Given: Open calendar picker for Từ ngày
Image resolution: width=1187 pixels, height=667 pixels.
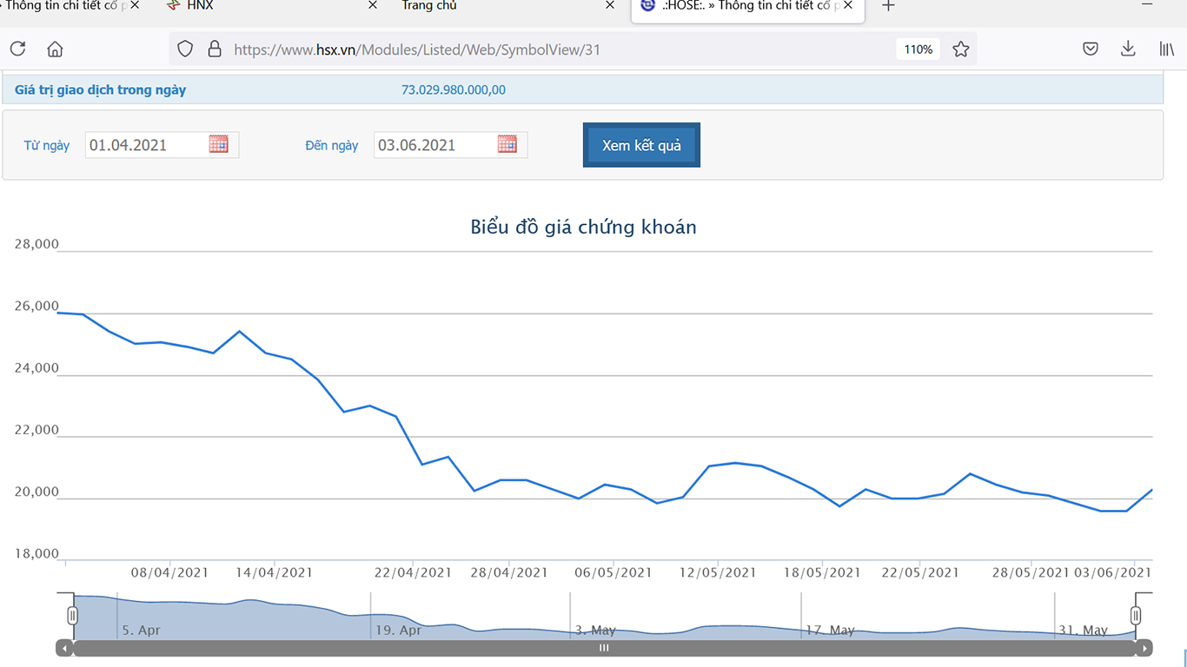Looking at the screenshot, I should click(219, 144).
